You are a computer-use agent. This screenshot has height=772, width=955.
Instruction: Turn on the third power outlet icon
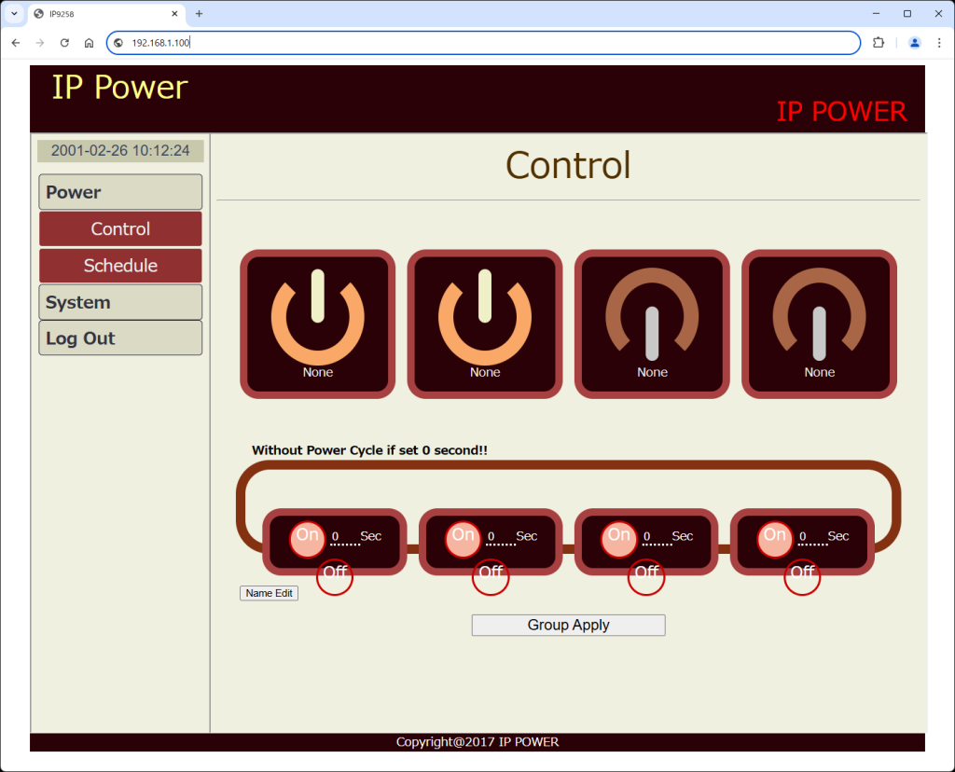click(x=652, y=323)
